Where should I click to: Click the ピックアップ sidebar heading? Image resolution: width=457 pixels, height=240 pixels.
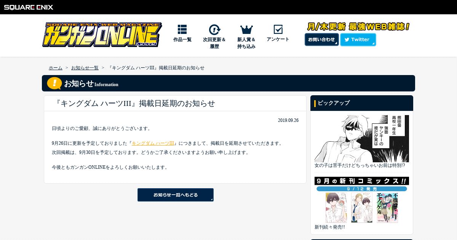point(334,103)
